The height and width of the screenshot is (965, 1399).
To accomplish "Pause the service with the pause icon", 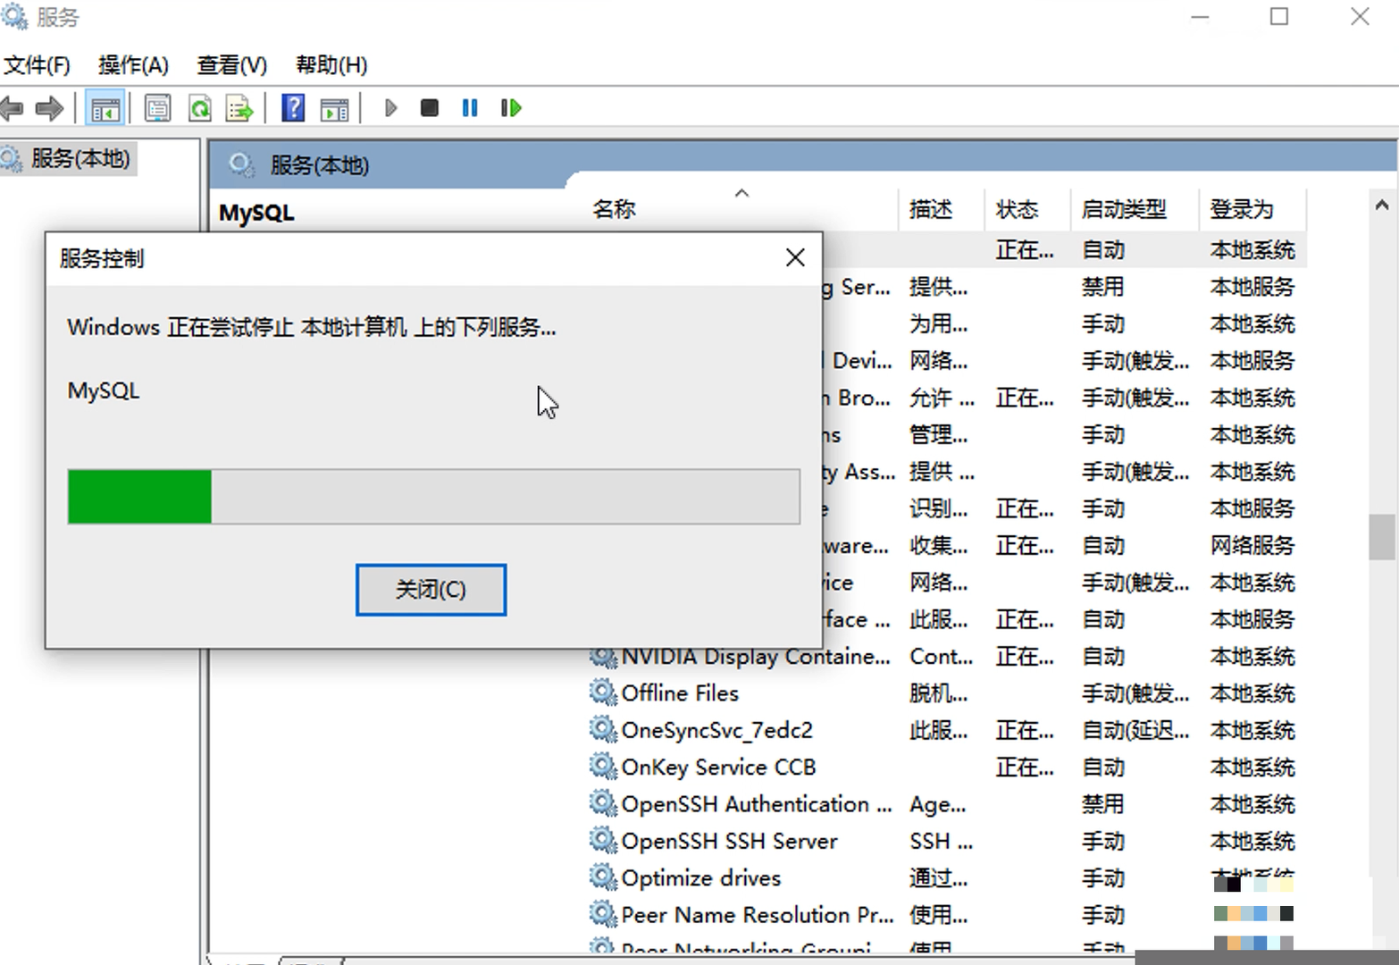I will click(470, 108).
